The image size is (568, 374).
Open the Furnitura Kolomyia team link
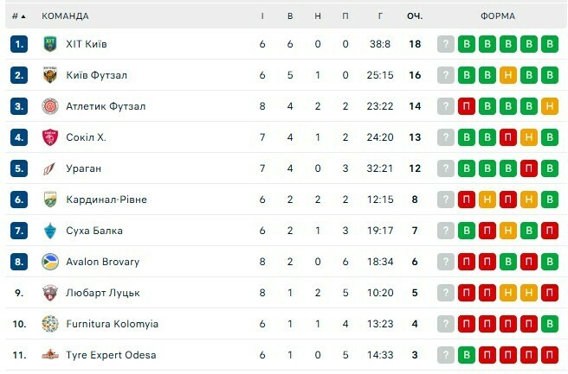pos(112,324)
